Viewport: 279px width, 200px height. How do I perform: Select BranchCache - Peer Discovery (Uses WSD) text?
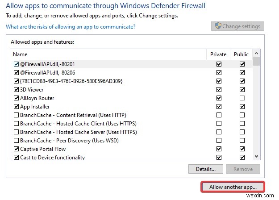[x=69, y=141]
